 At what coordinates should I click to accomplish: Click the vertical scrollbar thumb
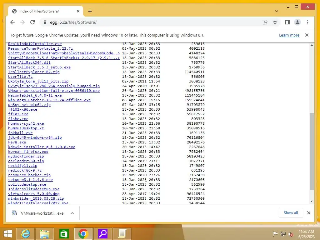(312, 152)
